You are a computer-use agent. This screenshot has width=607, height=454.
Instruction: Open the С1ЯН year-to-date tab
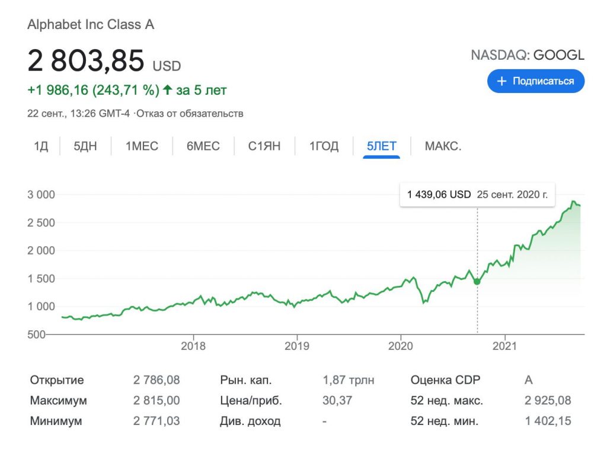pos(264,146)
